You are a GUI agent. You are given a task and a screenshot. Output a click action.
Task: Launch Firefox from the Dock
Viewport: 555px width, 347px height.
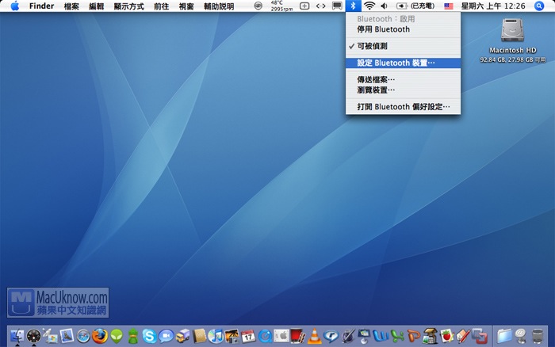(100, 336)
